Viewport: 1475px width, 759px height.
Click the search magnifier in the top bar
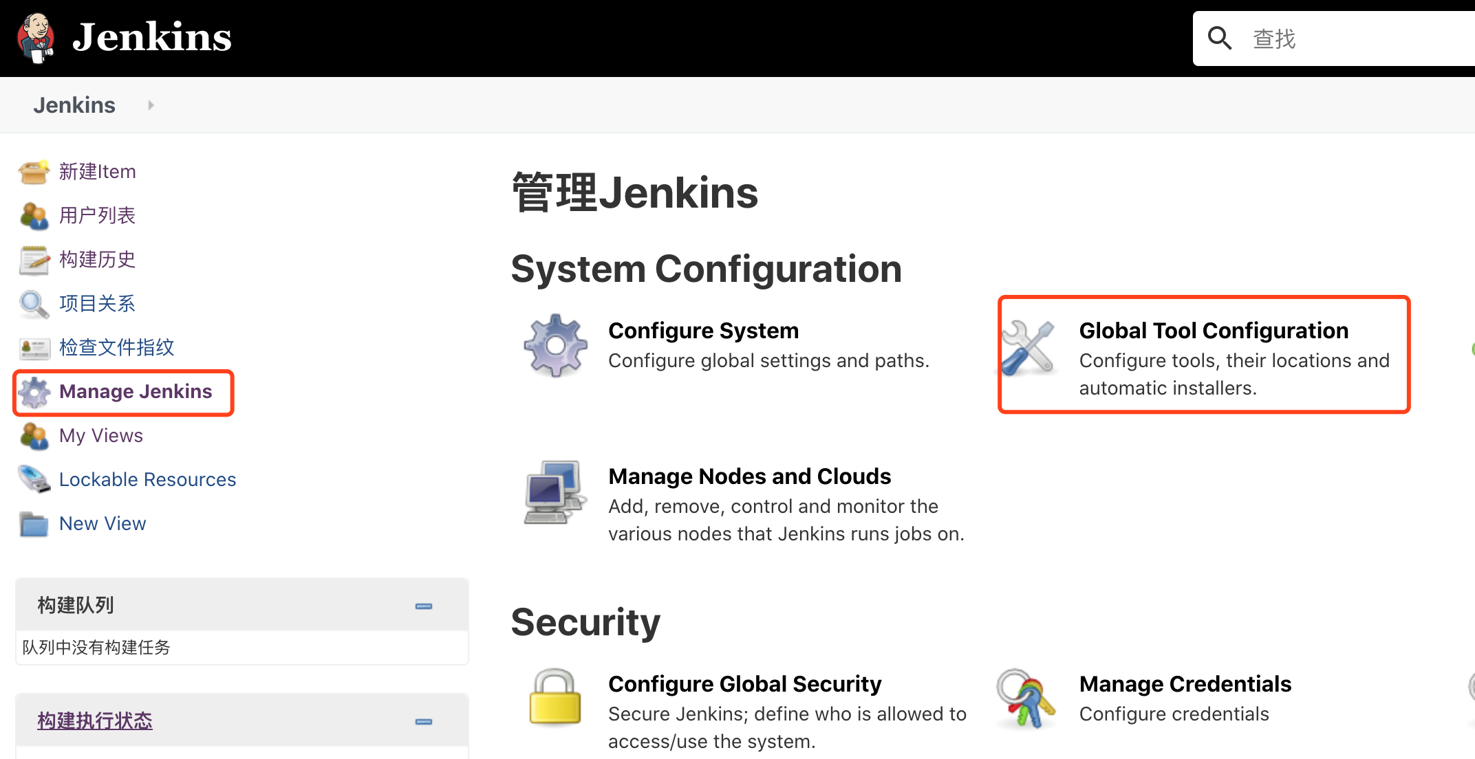pos(1220,38)
